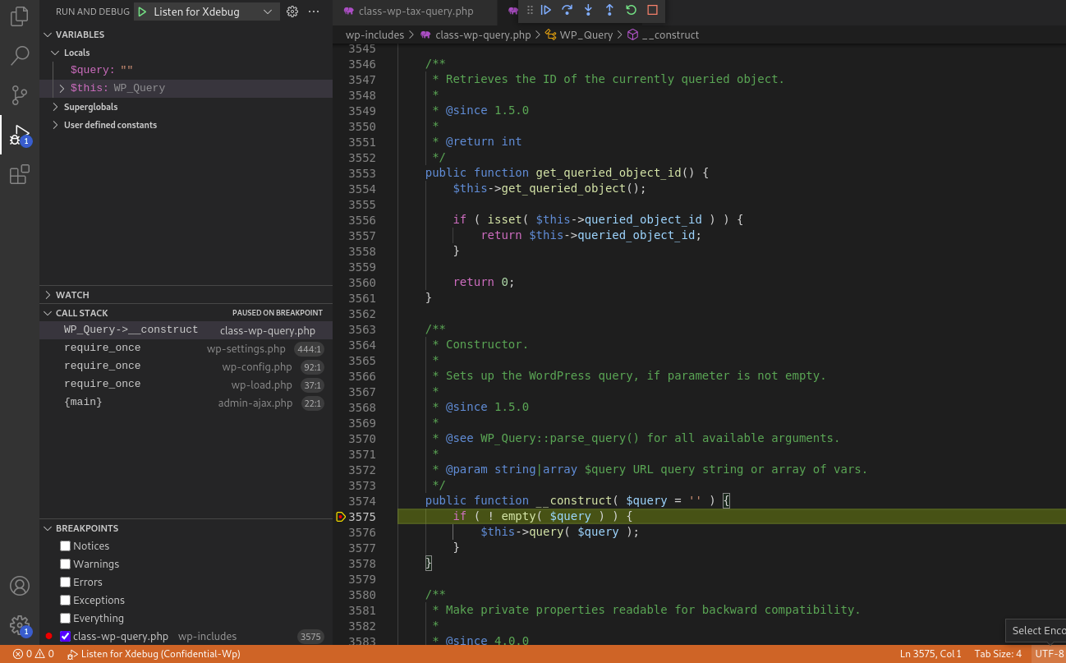Step out of the current function

tap(609, 11)
